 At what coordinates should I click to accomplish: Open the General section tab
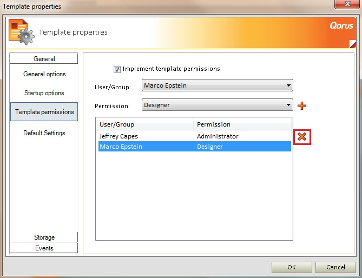(x=44, y=58)
